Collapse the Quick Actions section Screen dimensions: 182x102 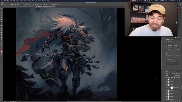tap(166, 60)
